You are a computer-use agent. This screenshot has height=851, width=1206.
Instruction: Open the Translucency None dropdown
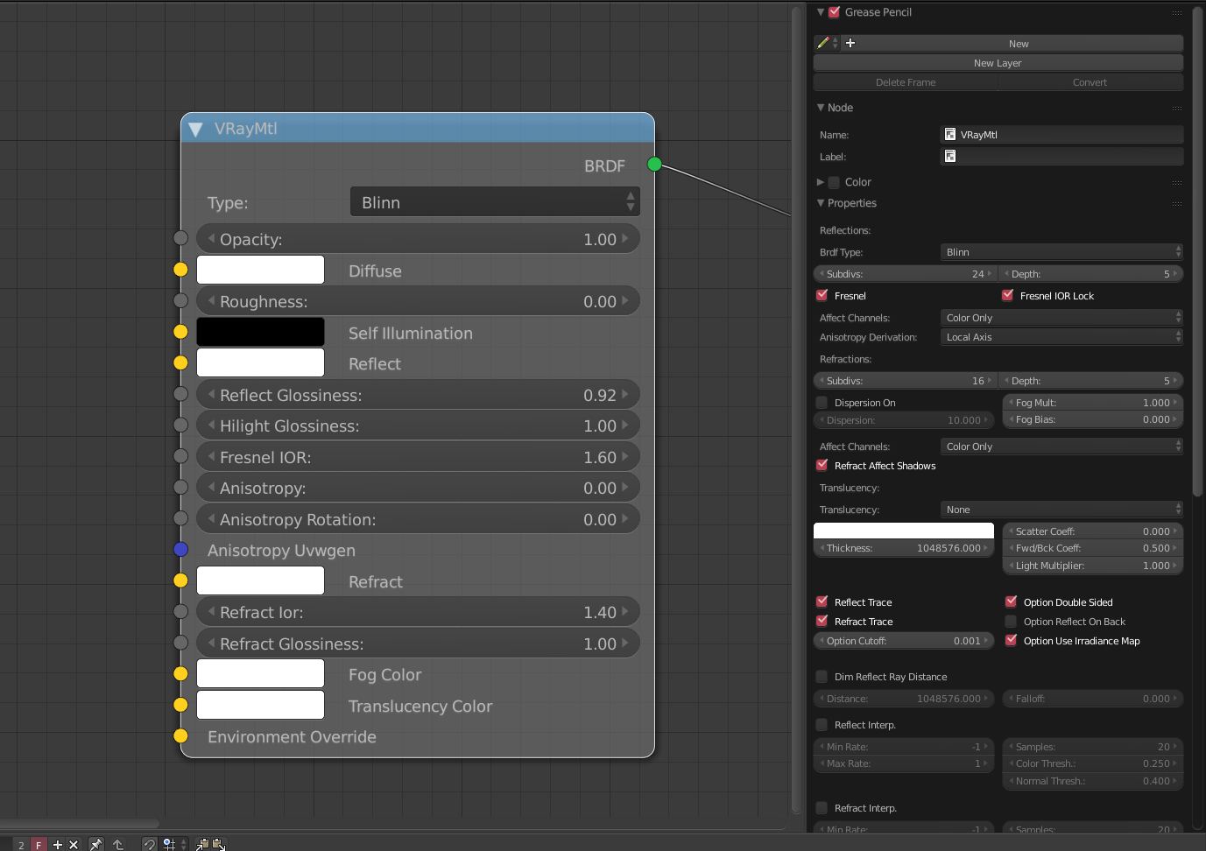click(x=1061, y=510)
